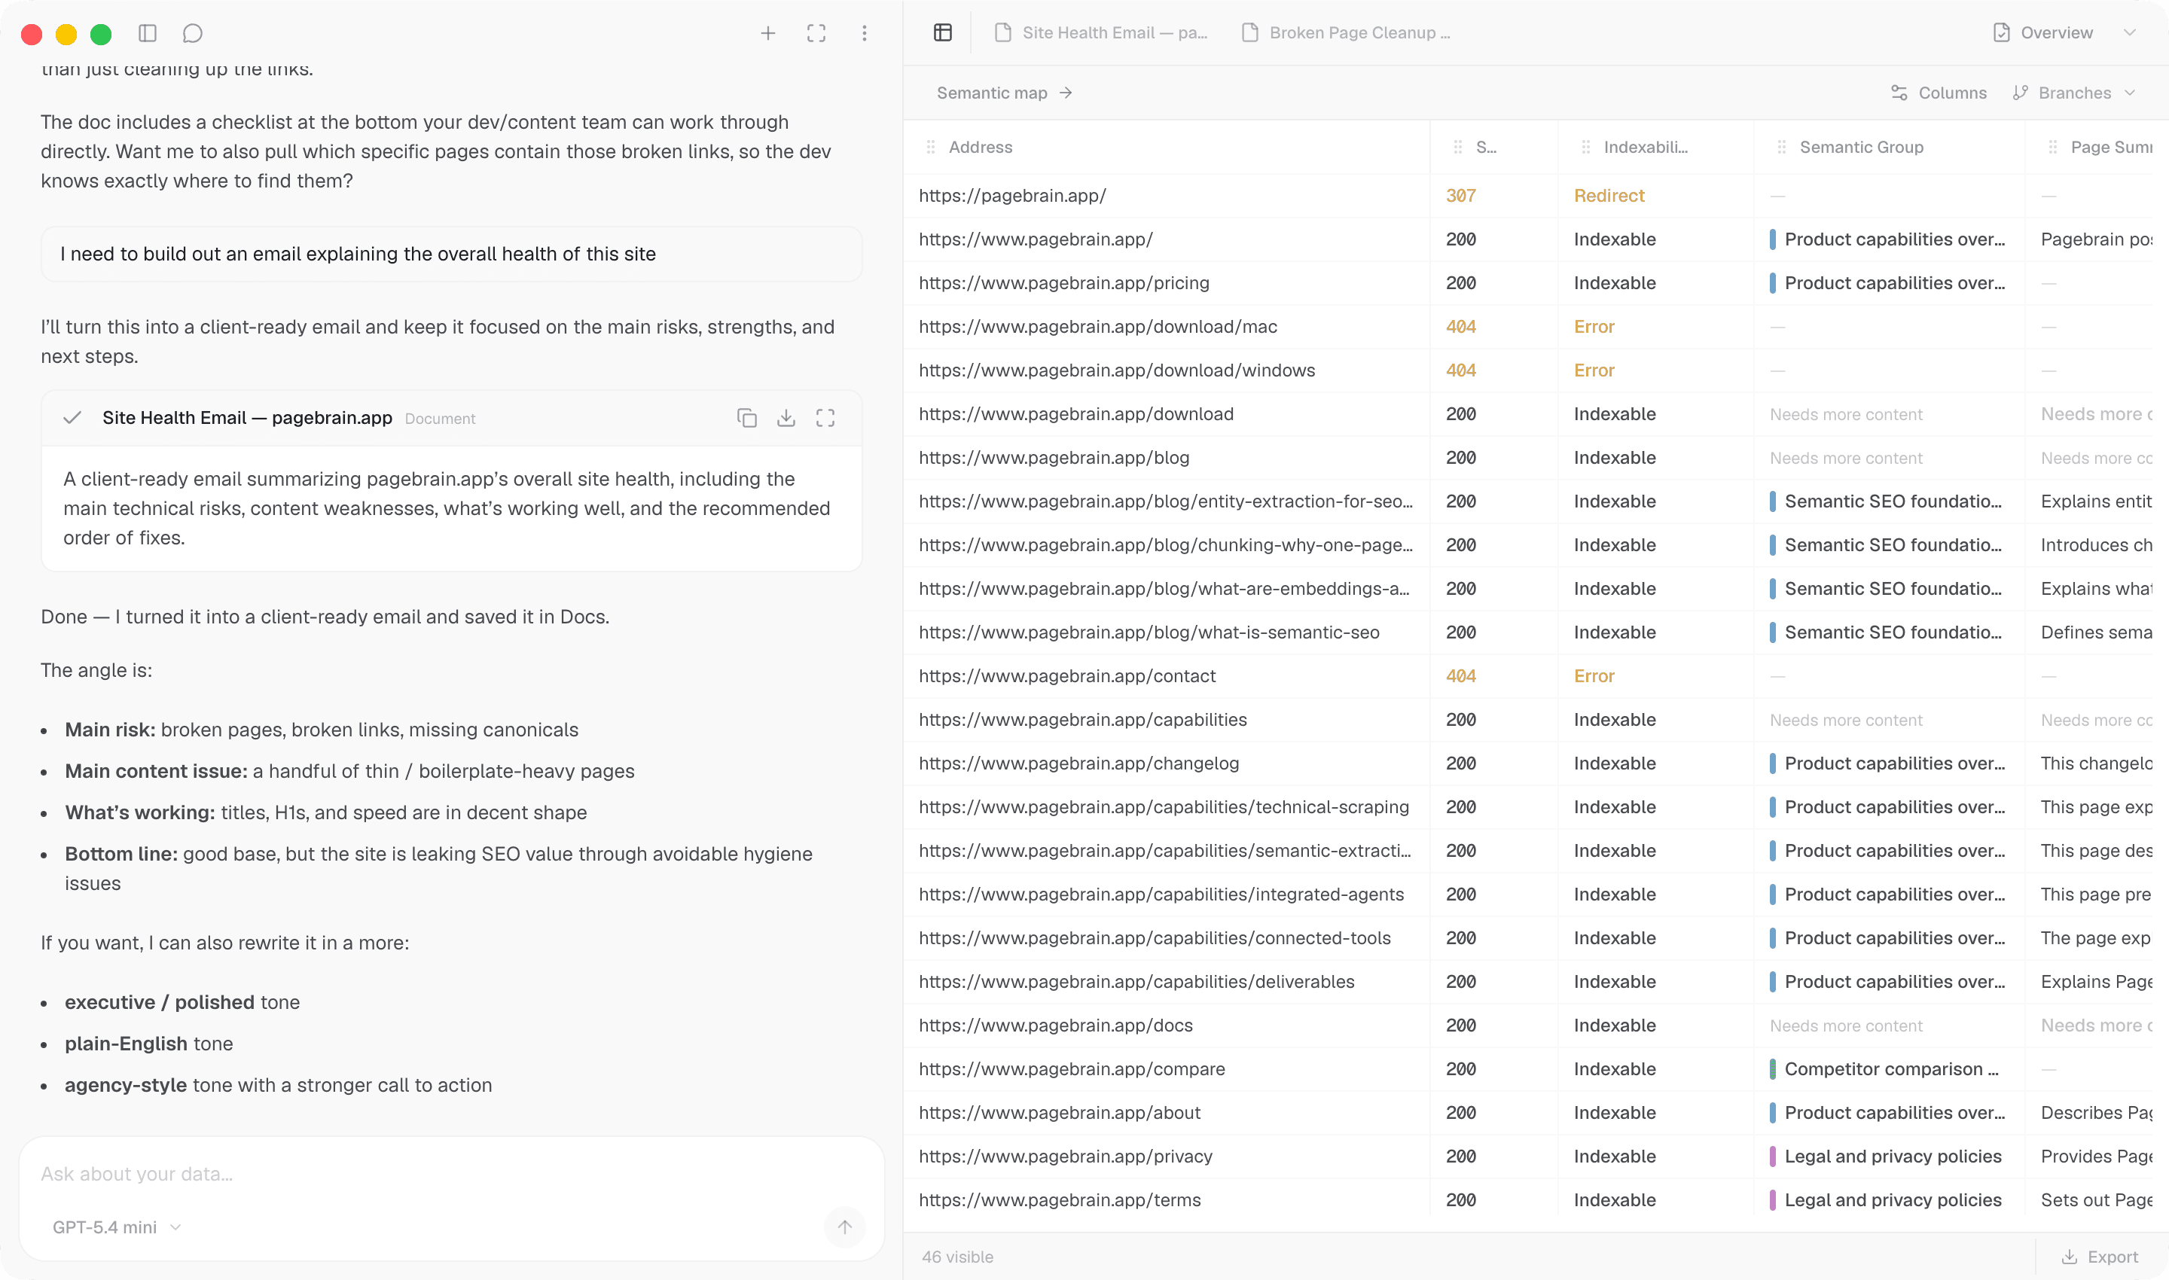Viewport: 2169px width, 1280px height.
Task: Copy the Site Health Email document
Action: point(747,419)
